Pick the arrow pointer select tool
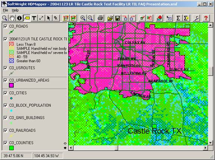Screen dimensions: 215x160 tap(49, 18)
